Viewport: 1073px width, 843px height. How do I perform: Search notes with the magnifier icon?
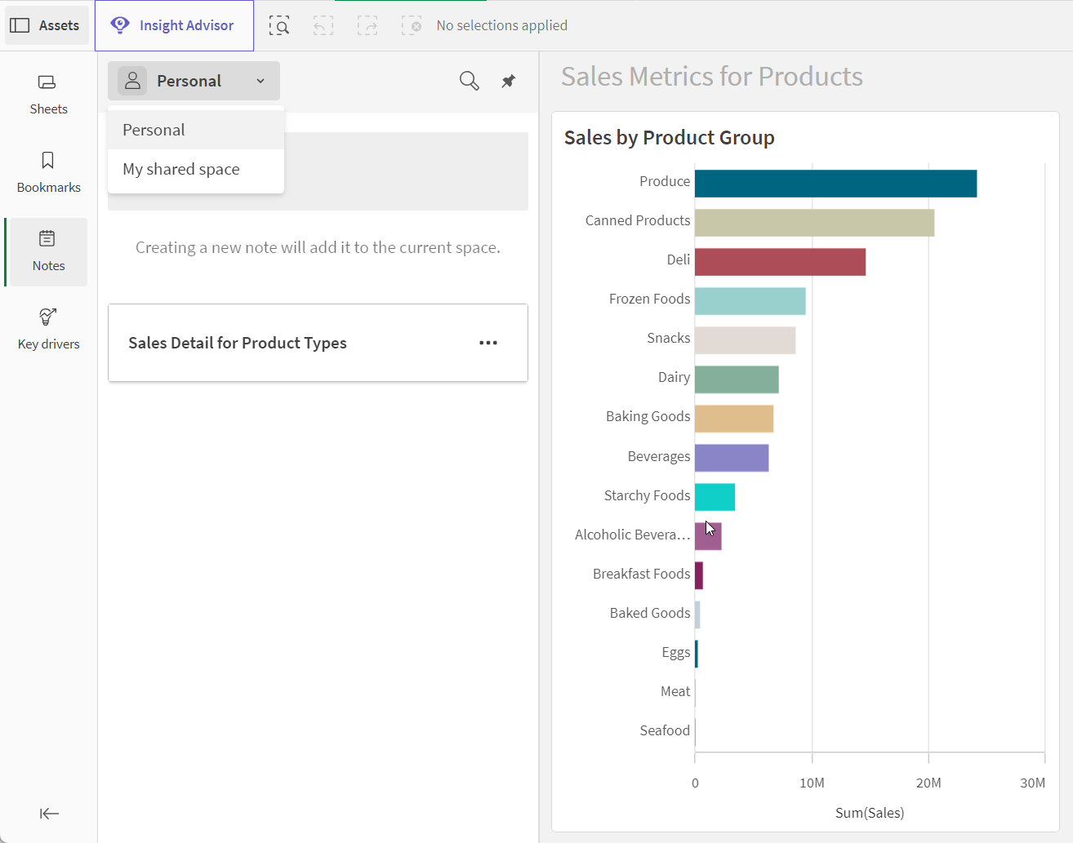point(469,81)
